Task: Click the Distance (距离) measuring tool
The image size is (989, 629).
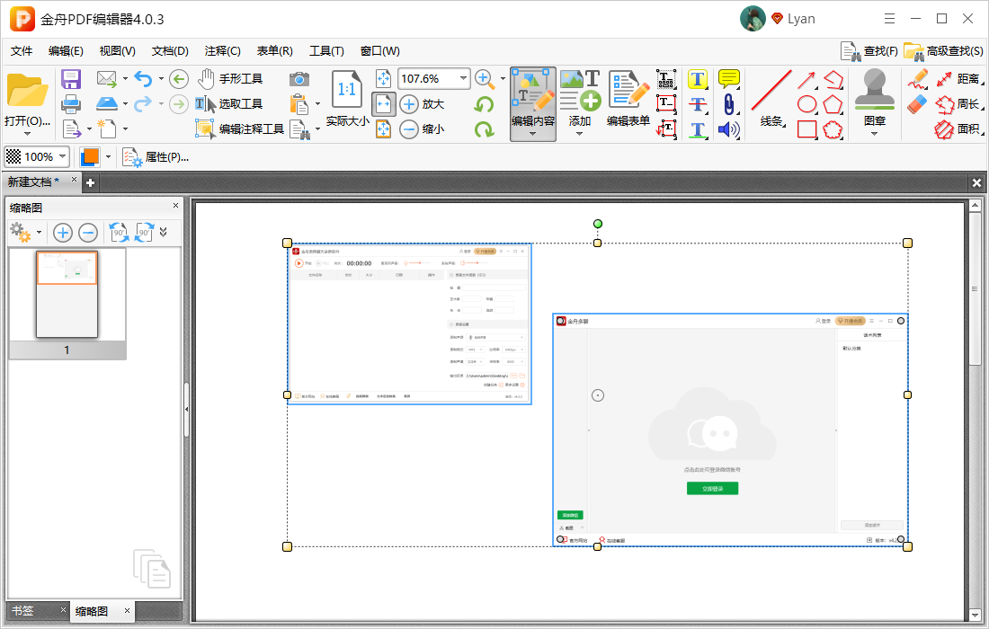Action: [x=958, y=79]
